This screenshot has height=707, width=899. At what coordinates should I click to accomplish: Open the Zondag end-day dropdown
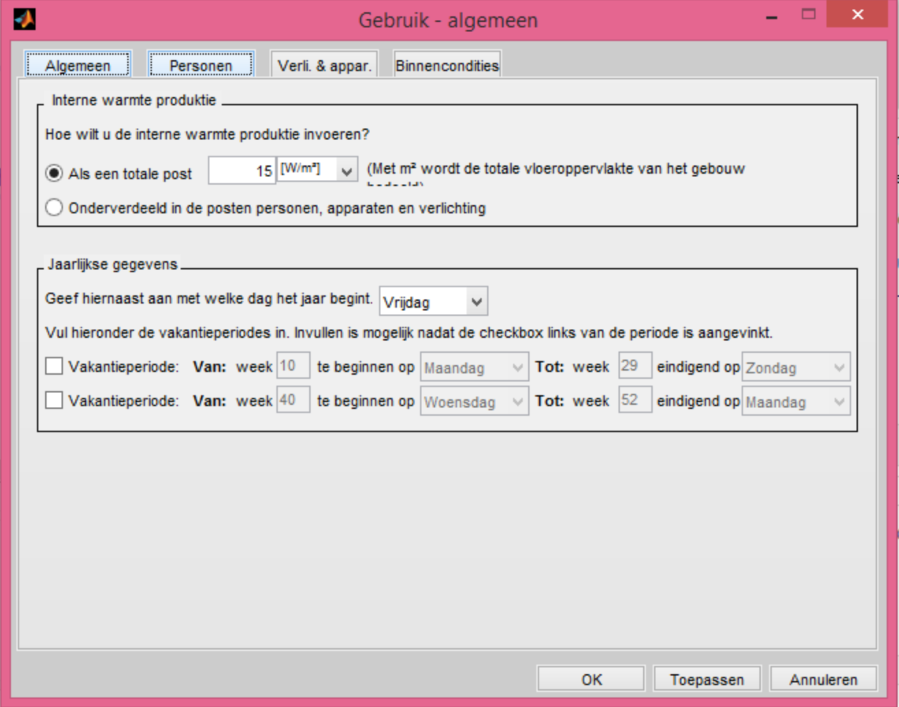point(796,367)
